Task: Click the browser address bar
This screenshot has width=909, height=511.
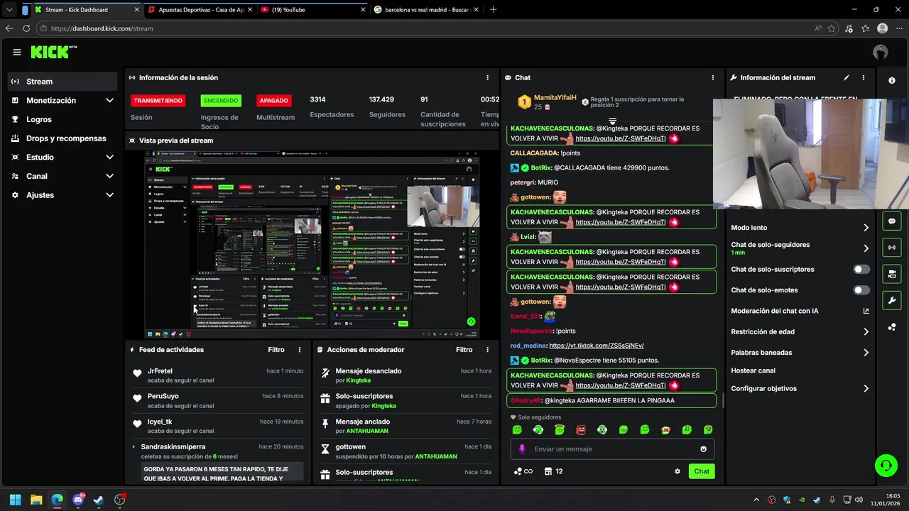Action: [x=426, y=28]
